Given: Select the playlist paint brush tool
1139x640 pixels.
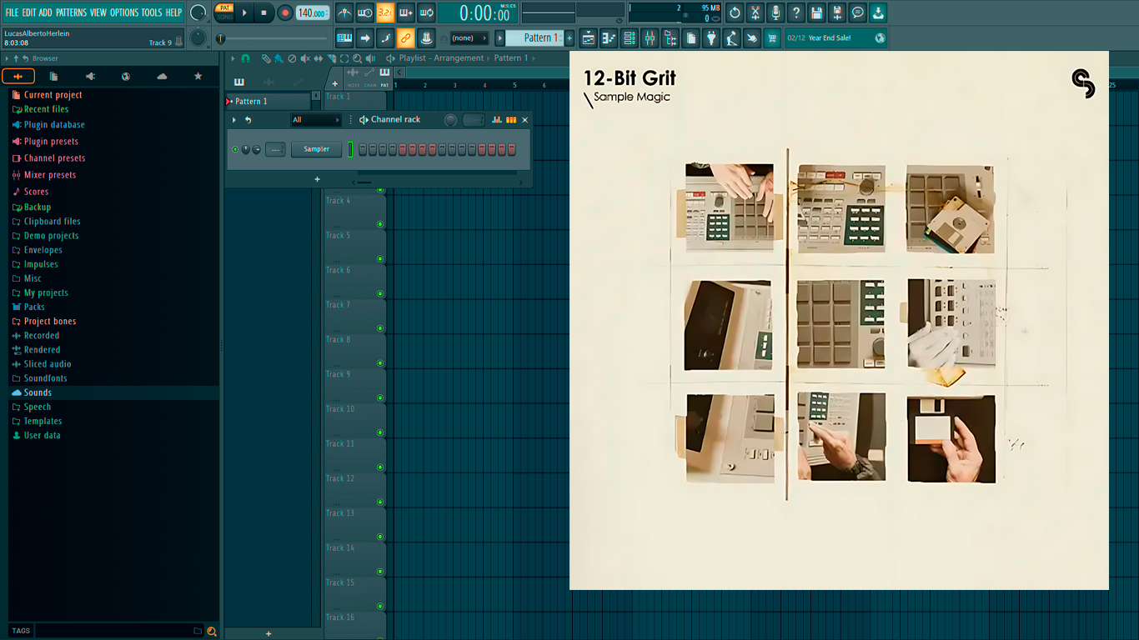Looking at the screenshot, I should click(278, 58).
